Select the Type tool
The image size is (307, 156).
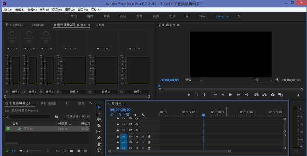tap(99, 150)
